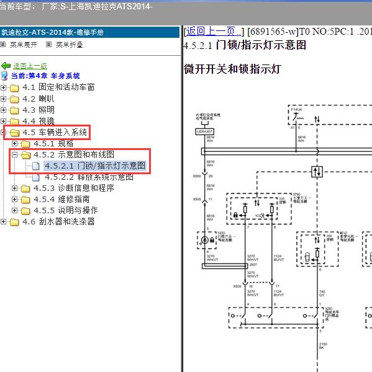The width and height of the screenshot is (372, 372).
Task: Click folder icon beside 4.3 照明
Action: coord(14,110)
